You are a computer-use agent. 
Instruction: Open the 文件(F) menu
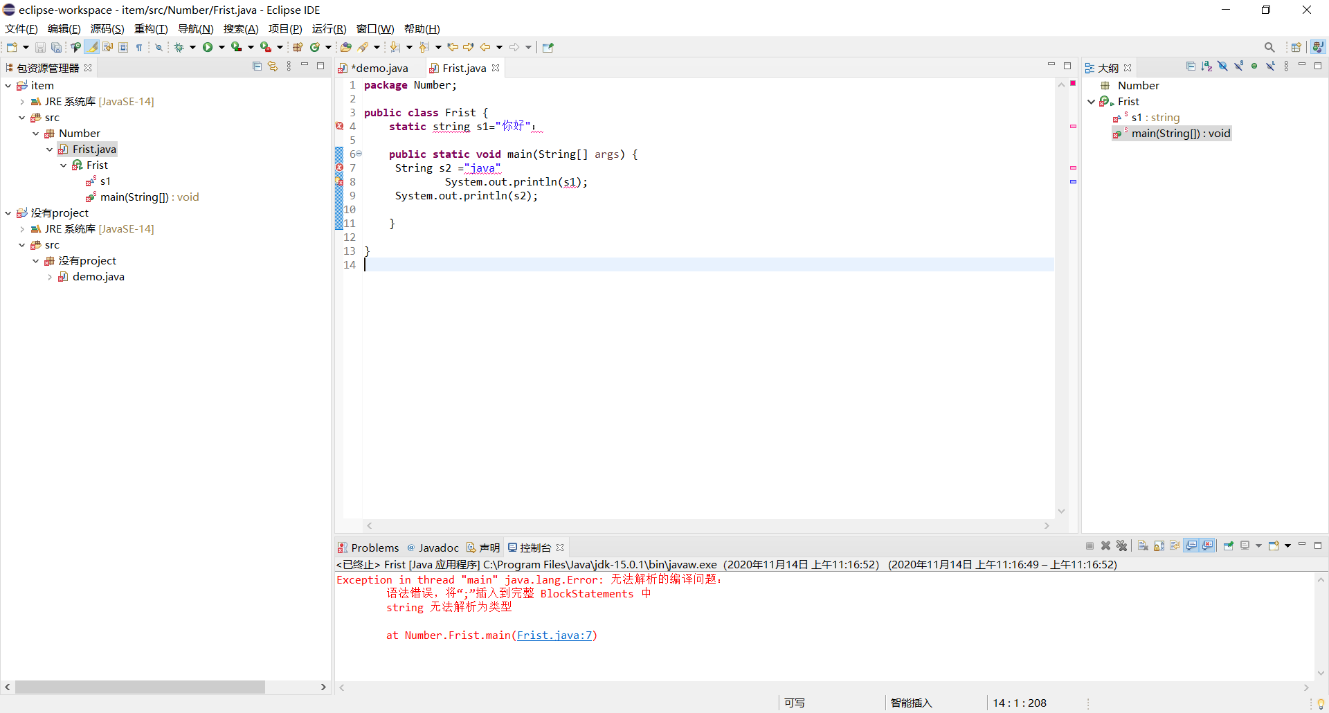pos(21,28)
